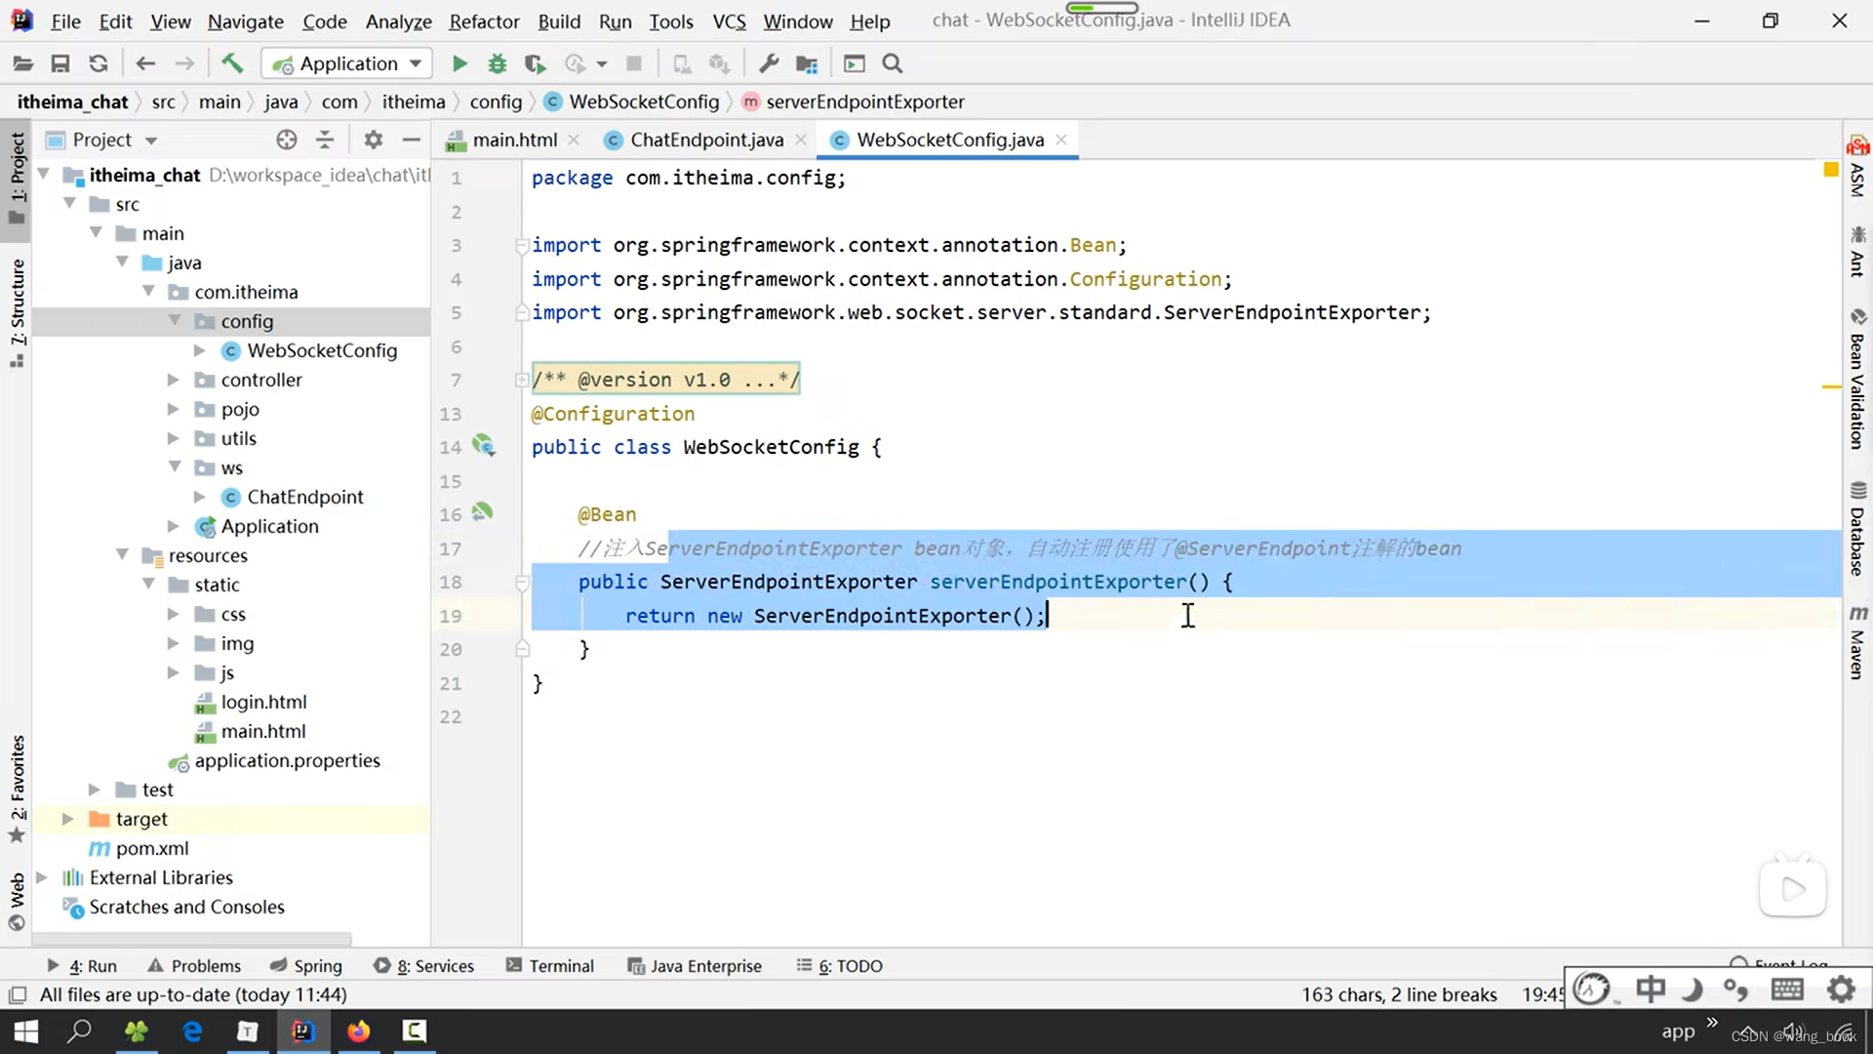
Task: Open project panel gear settings
Action: (x=373, y=140)
